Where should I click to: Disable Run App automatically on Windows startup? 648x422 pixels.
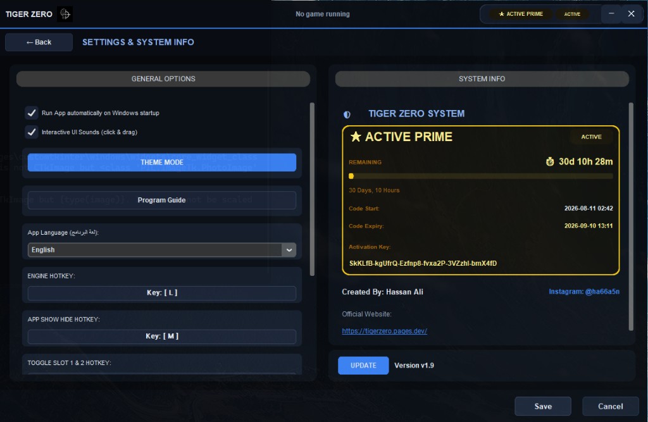coord(32,113)
